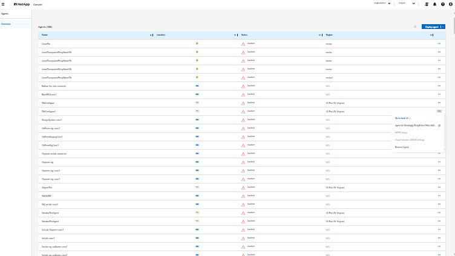Click the search icon above the agents table
Screen dimensions: 455x256
point(415,27)
